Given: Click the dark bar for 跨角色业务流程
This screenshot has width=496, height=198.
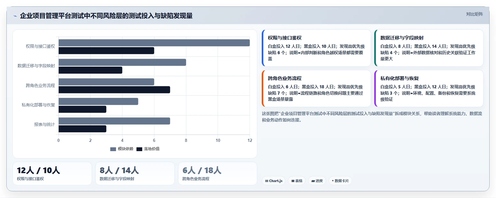Looking at the screenshot, I should click(x=114, y=90).
